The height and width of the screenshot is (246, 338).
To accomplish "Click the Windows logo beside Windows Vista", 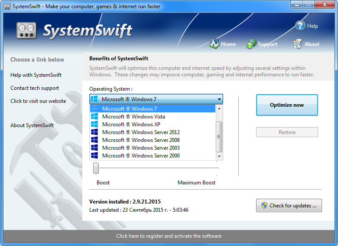I will click(94, 117).
